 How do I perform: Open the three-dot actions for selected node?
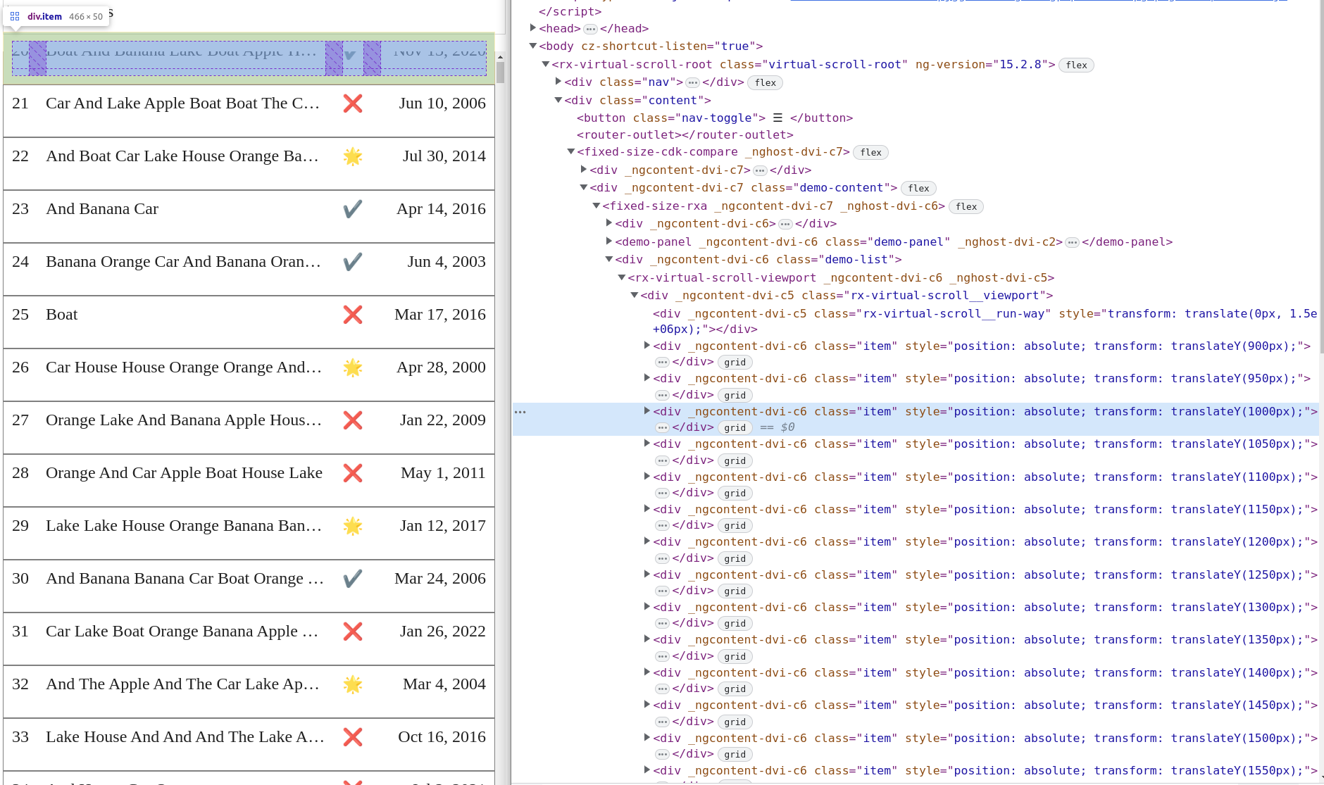520,412
